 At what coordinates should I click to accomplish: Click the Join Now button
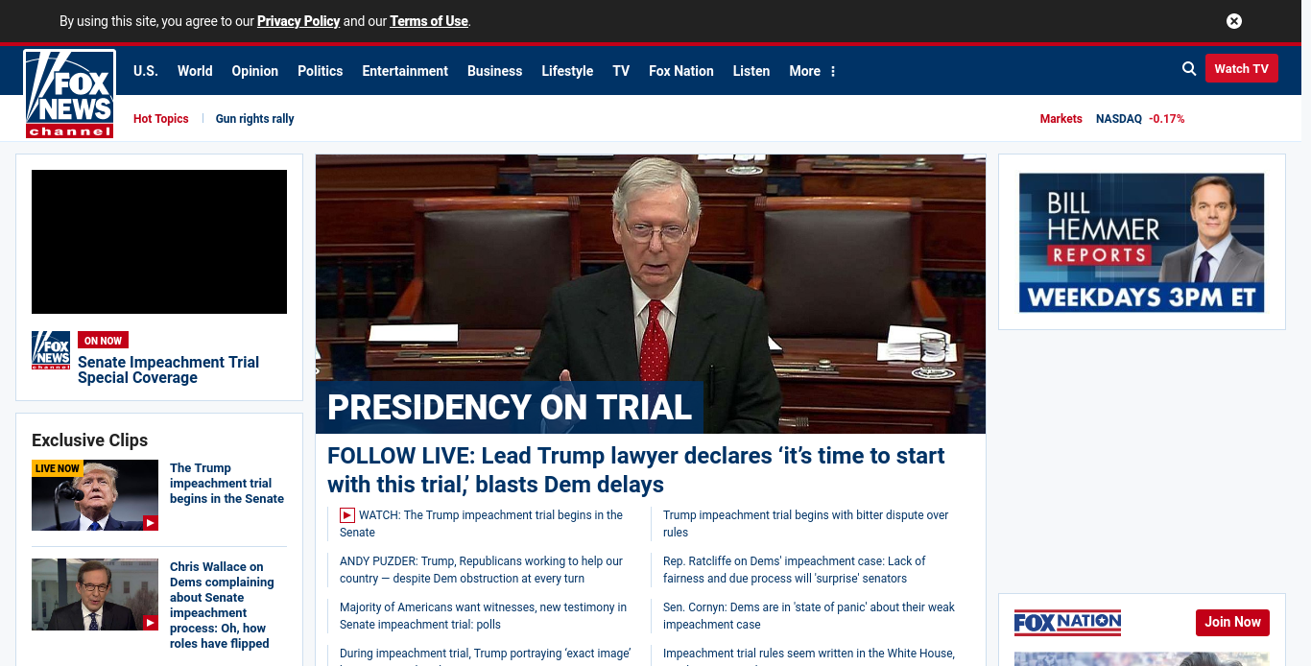pyautogui.click(x=1232, y=622)
